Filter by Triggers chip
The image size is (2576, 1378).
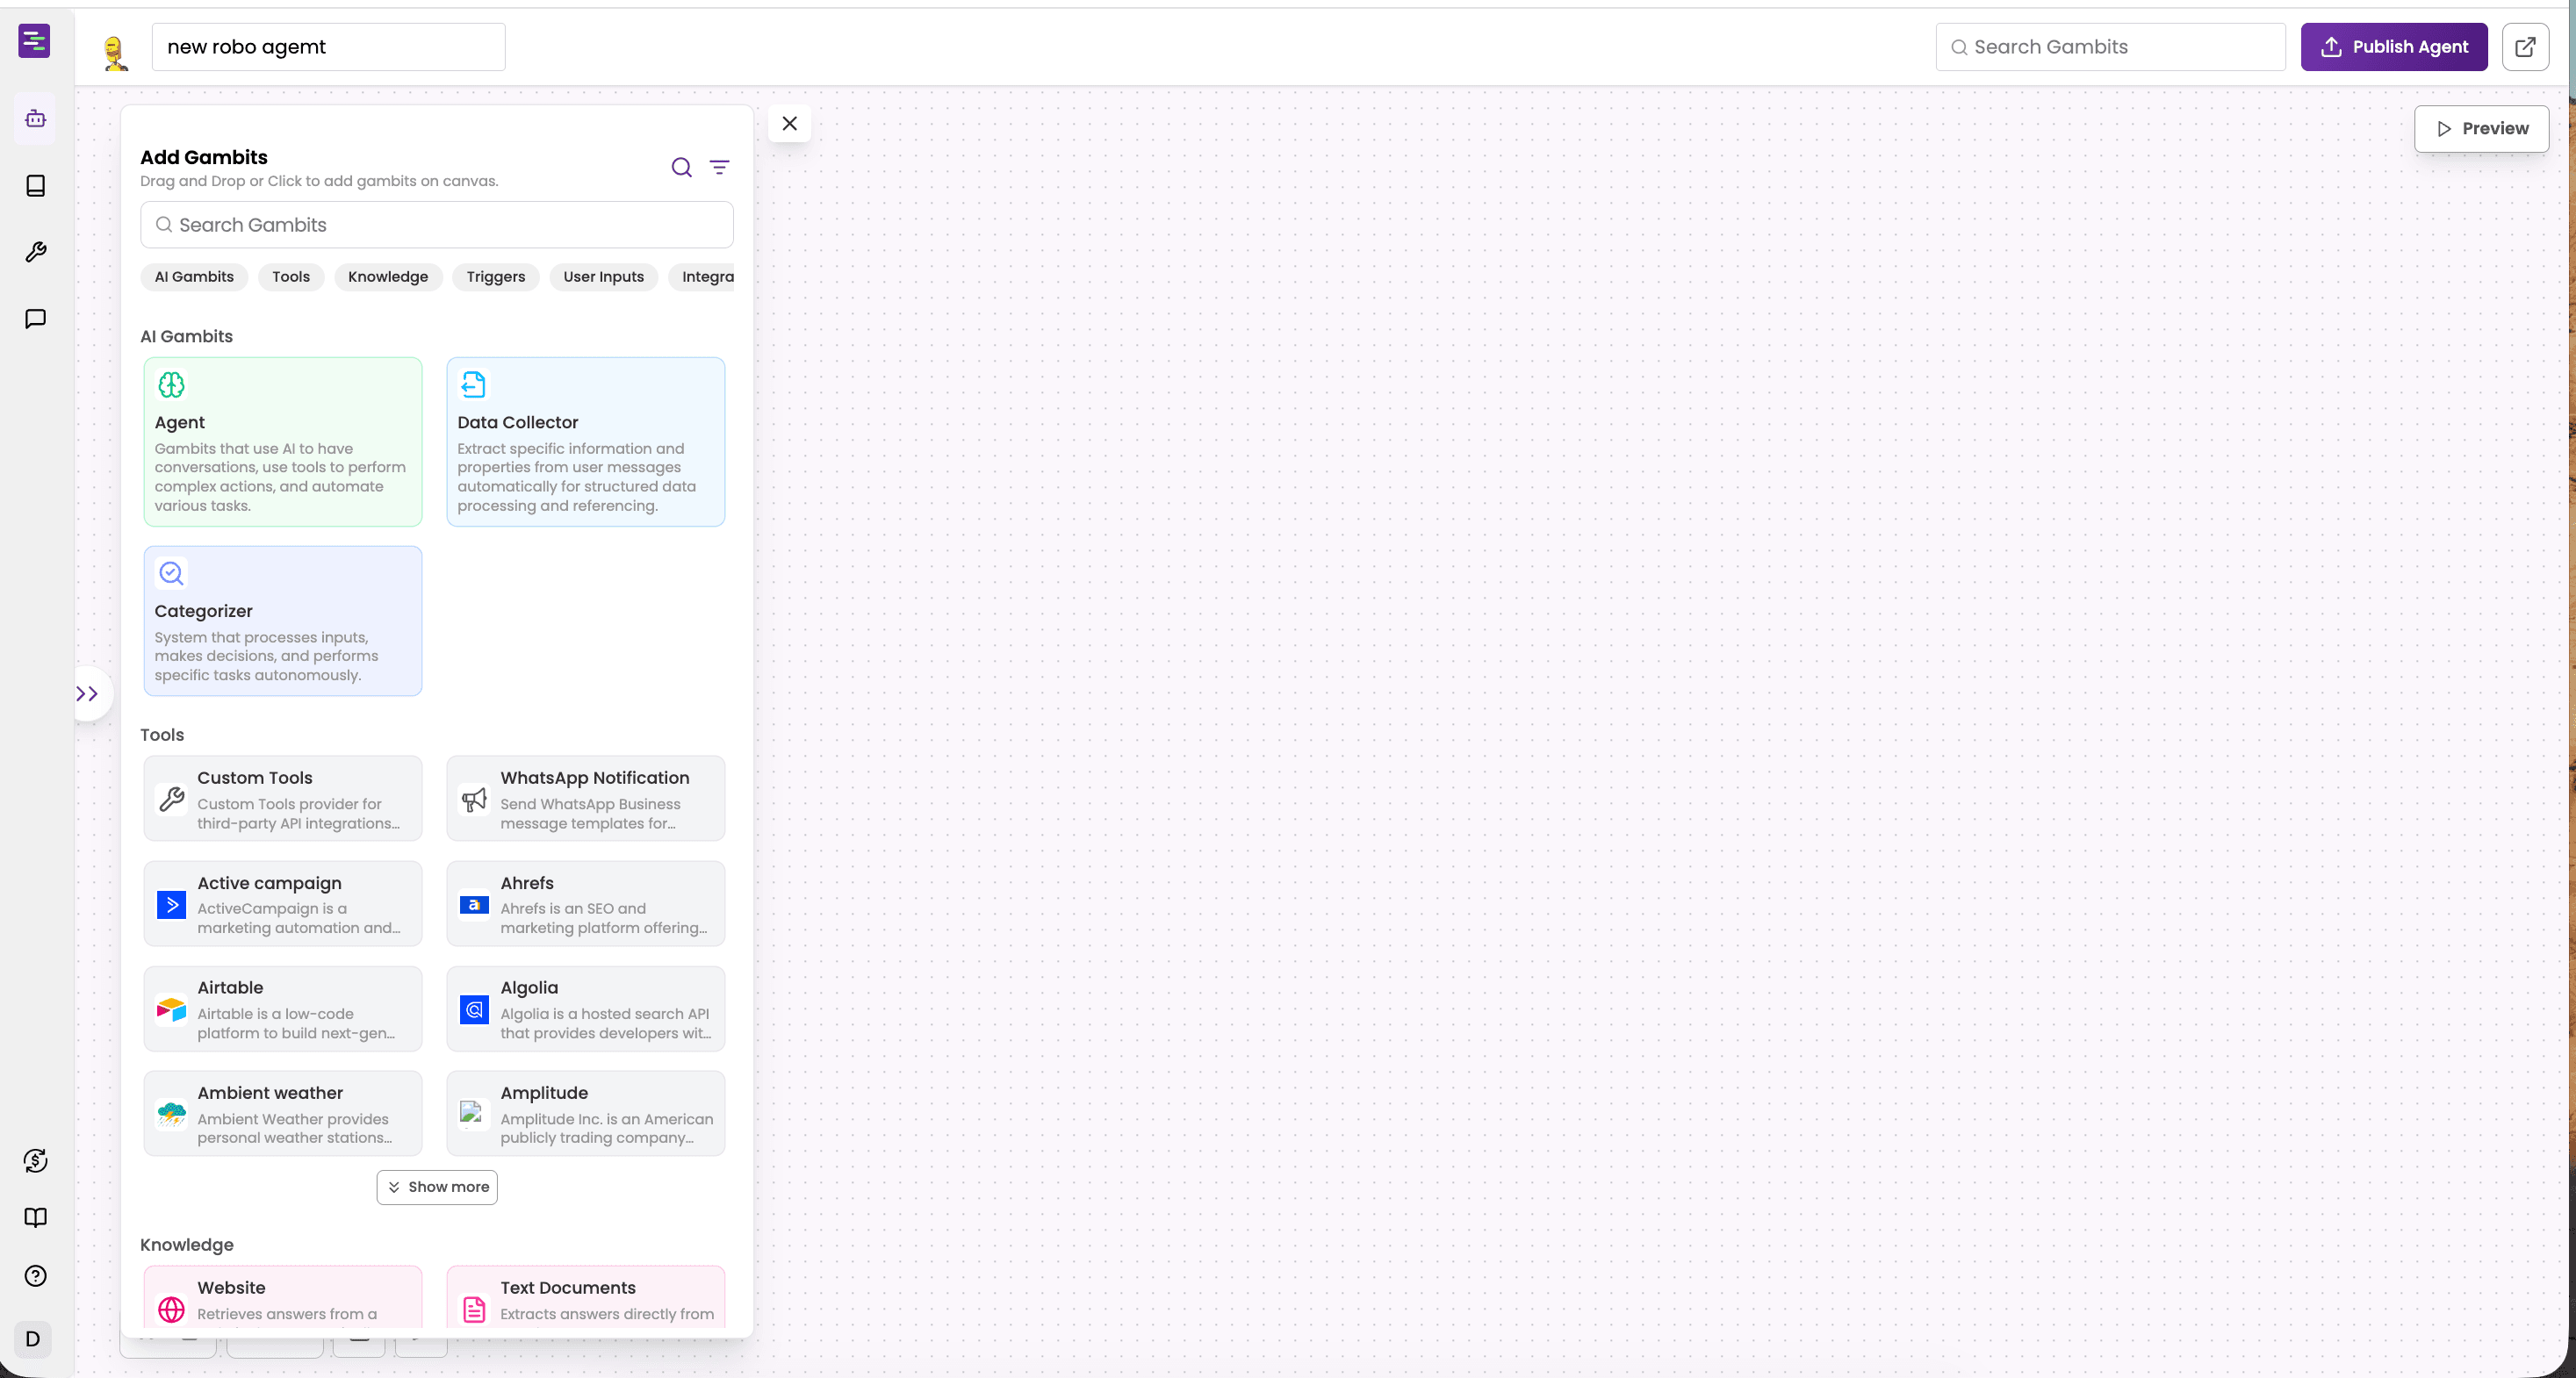coord(496,277)
